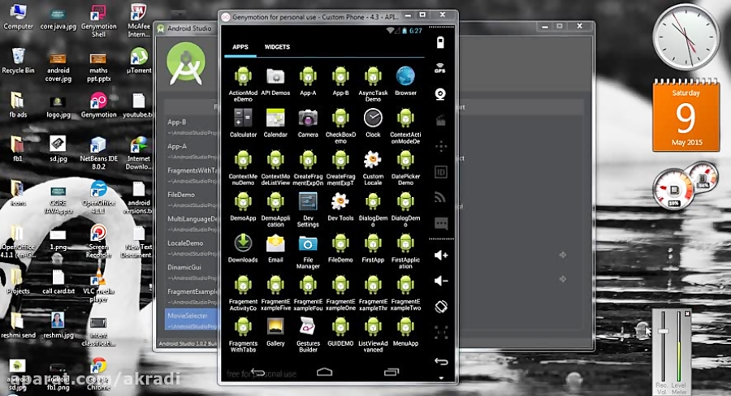This screenshot has height=396, width=731.
Task: Launch Fragments WithTabs app
Action: (x=243, y=334)
